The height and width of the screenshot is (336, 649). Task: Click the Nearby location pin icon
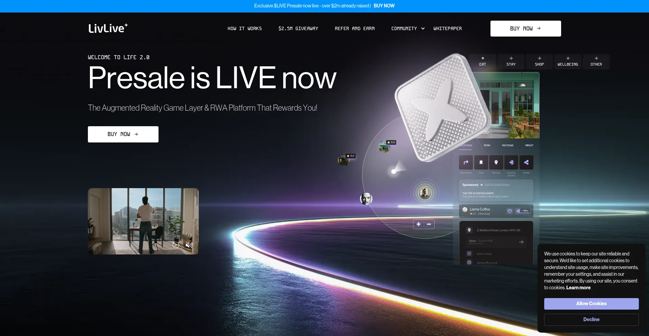click(496, 162)
